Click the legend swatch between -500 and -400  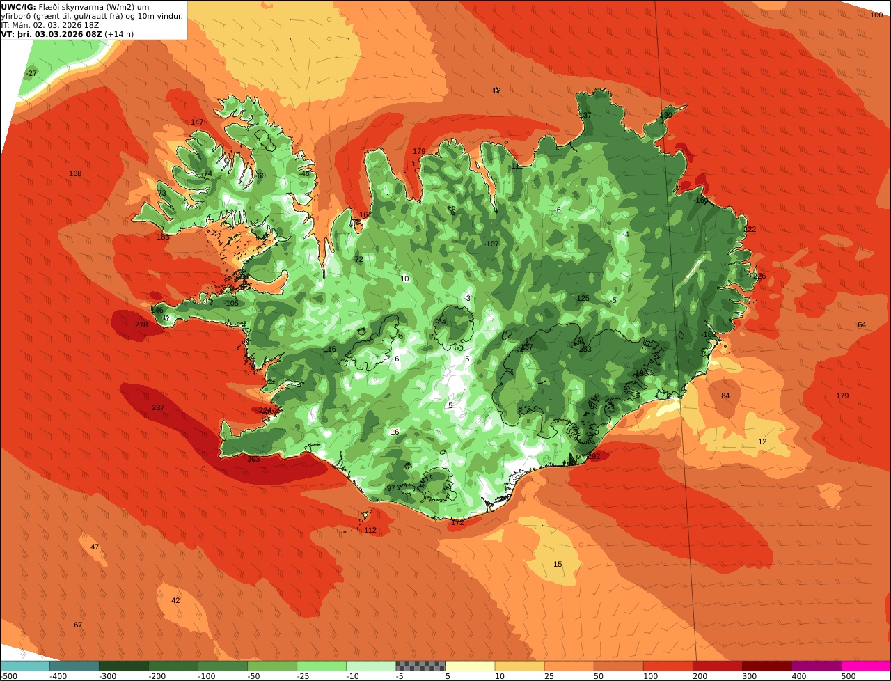[24, 666]
